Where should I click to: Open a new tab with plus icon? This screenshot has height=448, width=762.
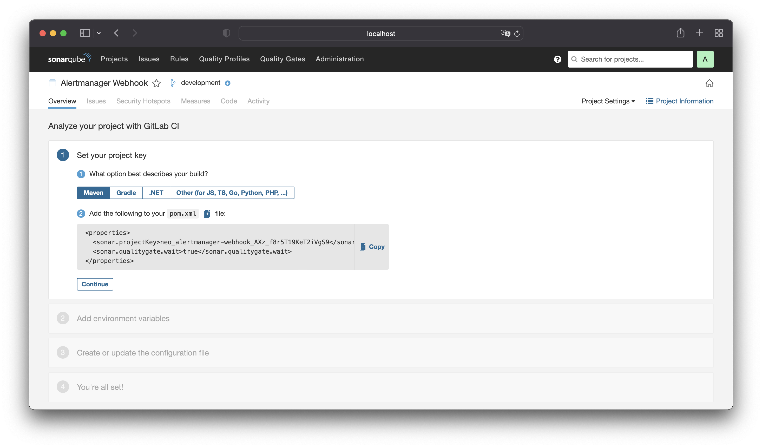(699, 33)
